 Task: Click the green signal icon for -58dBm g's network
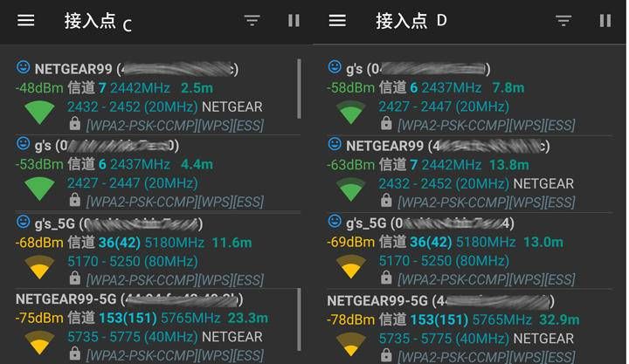[x=351, y=112]
